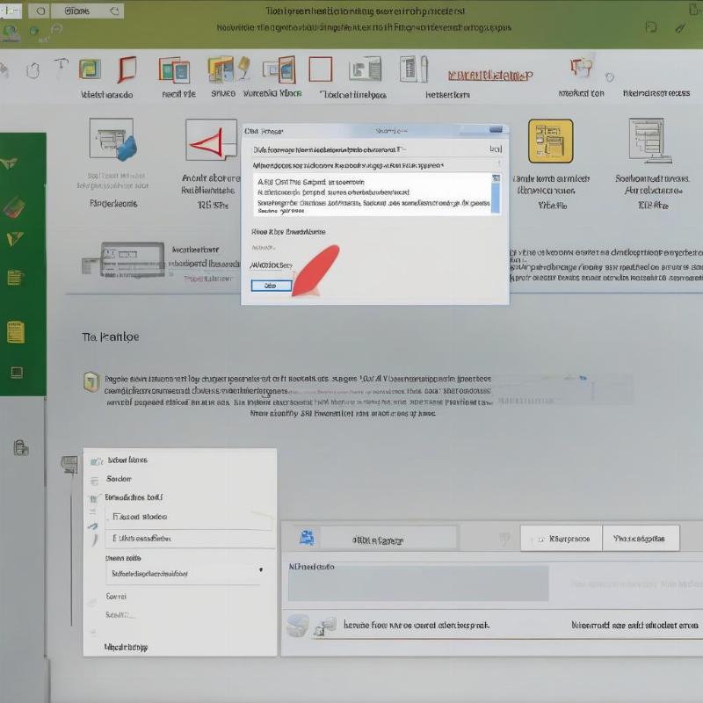Click the dialog list's vertical scrollbar
Screen dimensions: 703x703
[x=496, y=193]
